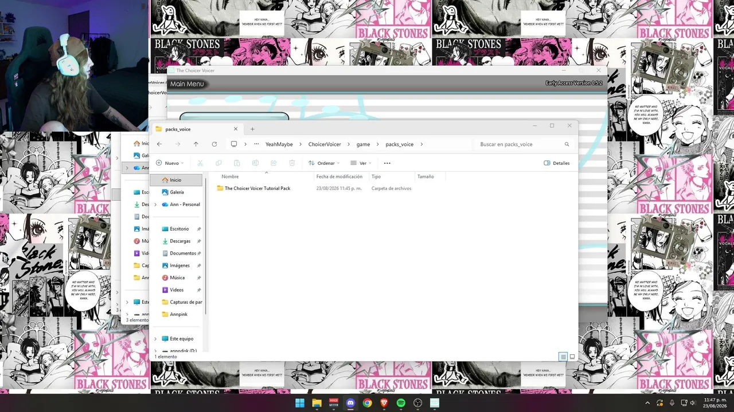Expand chevron after YeahMaybe in address bar
This screenshot has width=734, height=412.
(x=301, y=144)
